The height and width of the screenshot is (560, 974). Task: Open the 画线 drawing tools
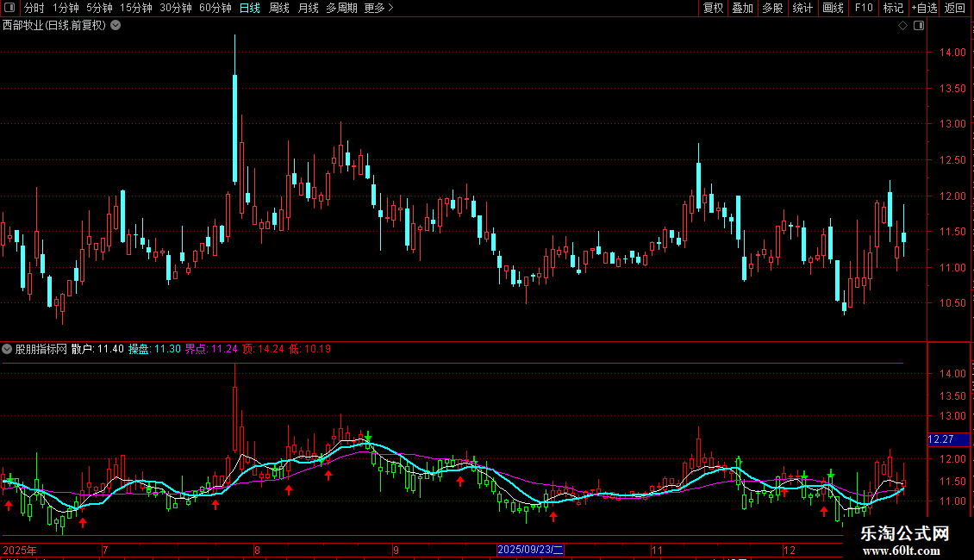[x=833, y=8]
